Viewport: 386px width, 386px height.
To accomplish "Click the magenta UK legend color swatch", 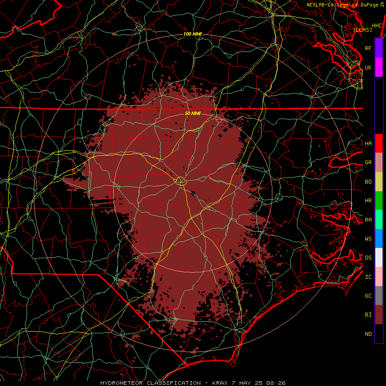I will [379, 67].
